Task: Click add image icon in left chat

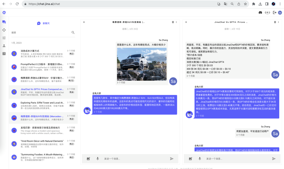Action: [x=88, y=159]
